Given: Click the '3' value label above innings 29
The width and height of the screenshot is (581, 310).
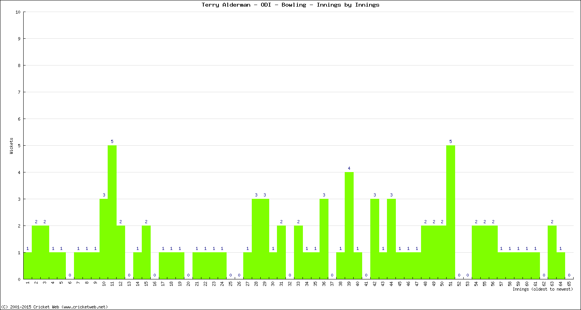Looking at the screenshot, I should pos(265,195).
